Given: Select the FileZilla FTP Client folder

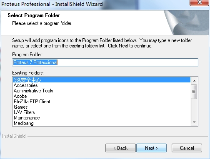Looking at the screenshot, I should [x=102, y=102].
